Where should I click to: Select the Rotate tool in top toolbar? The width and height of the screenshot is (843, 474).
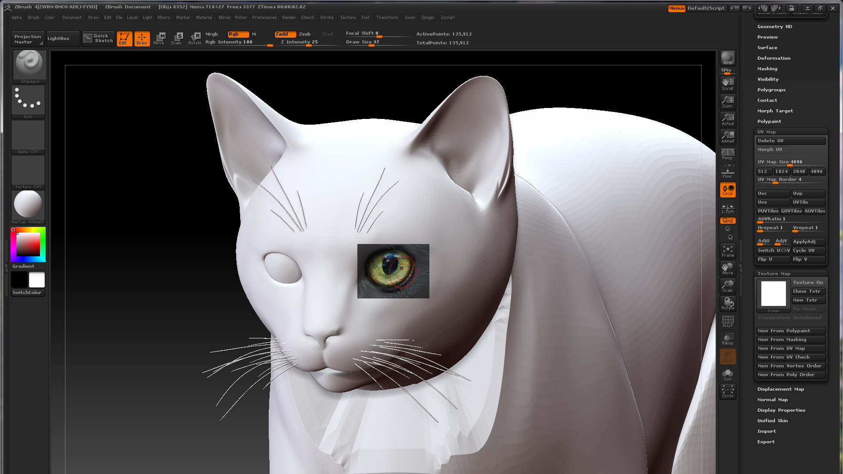pos(195,38)
